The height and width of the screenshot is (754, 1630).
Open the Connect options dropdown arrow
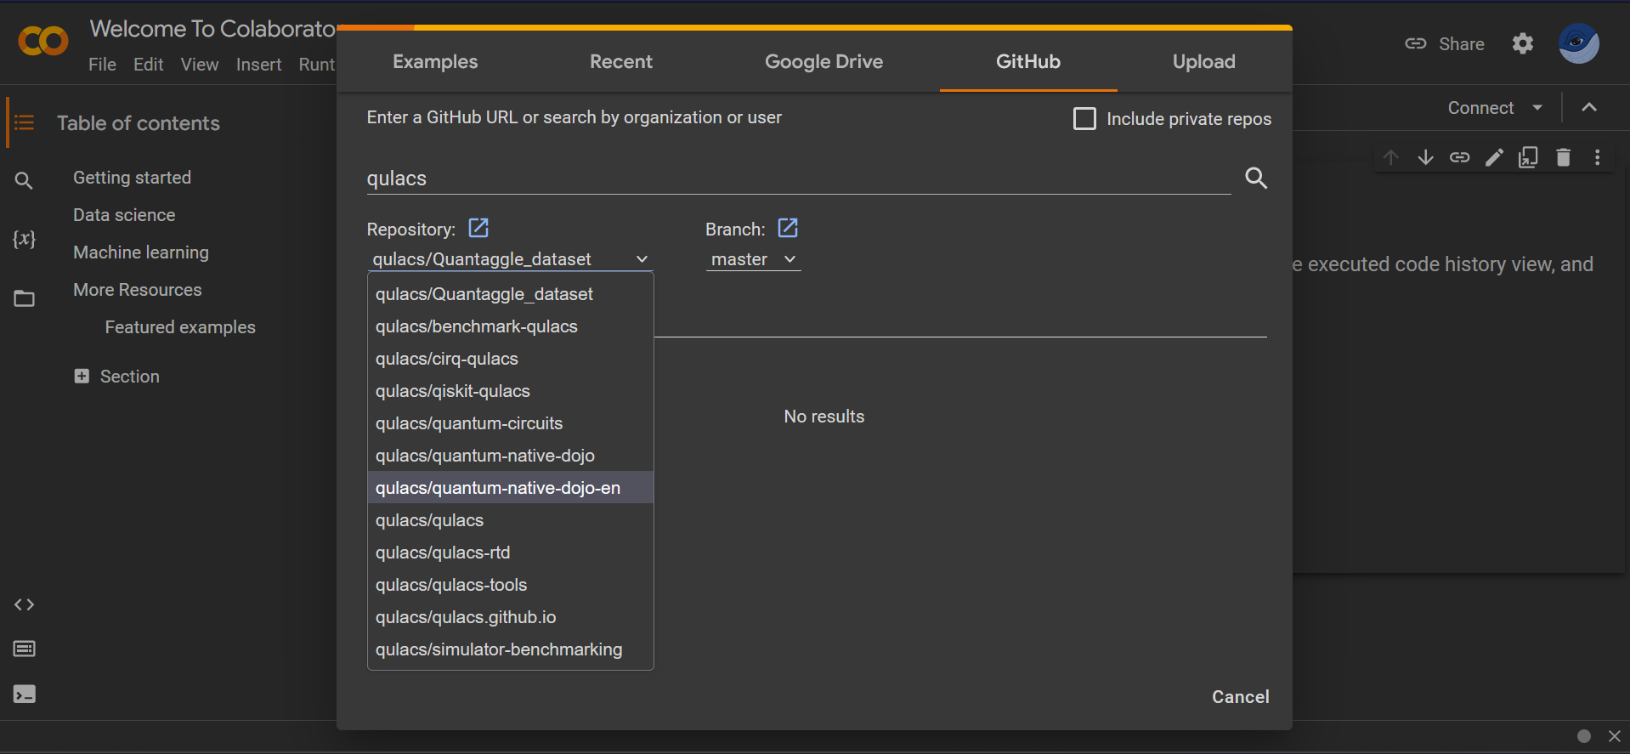pos(1537,107)
